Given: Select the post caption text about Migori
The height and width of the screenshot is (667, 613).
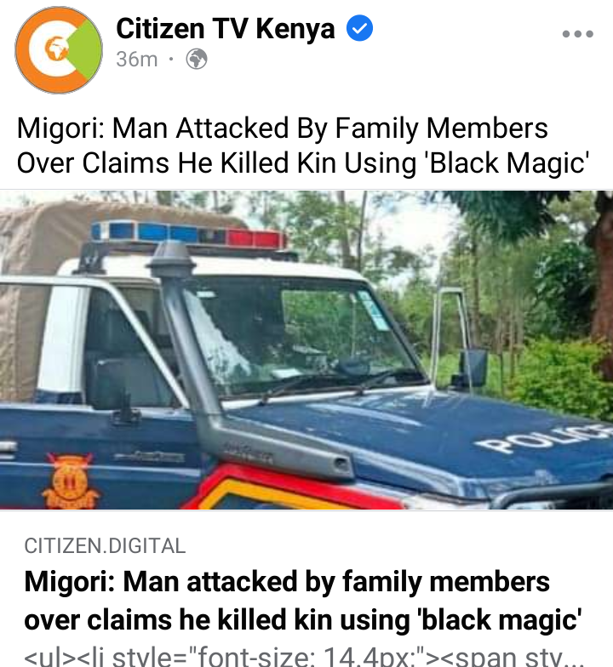Looking at the screenshot, I should [x=303, y=145].
